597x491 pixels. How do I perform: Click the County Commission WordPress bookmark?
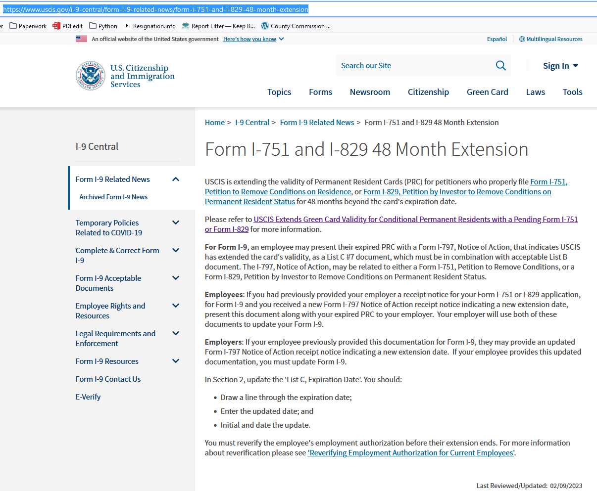click(296, 26)
